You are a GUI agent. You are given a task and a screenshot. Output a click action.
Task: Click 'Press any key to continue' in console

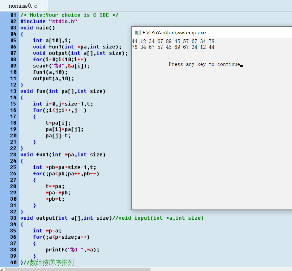(204, 64)
